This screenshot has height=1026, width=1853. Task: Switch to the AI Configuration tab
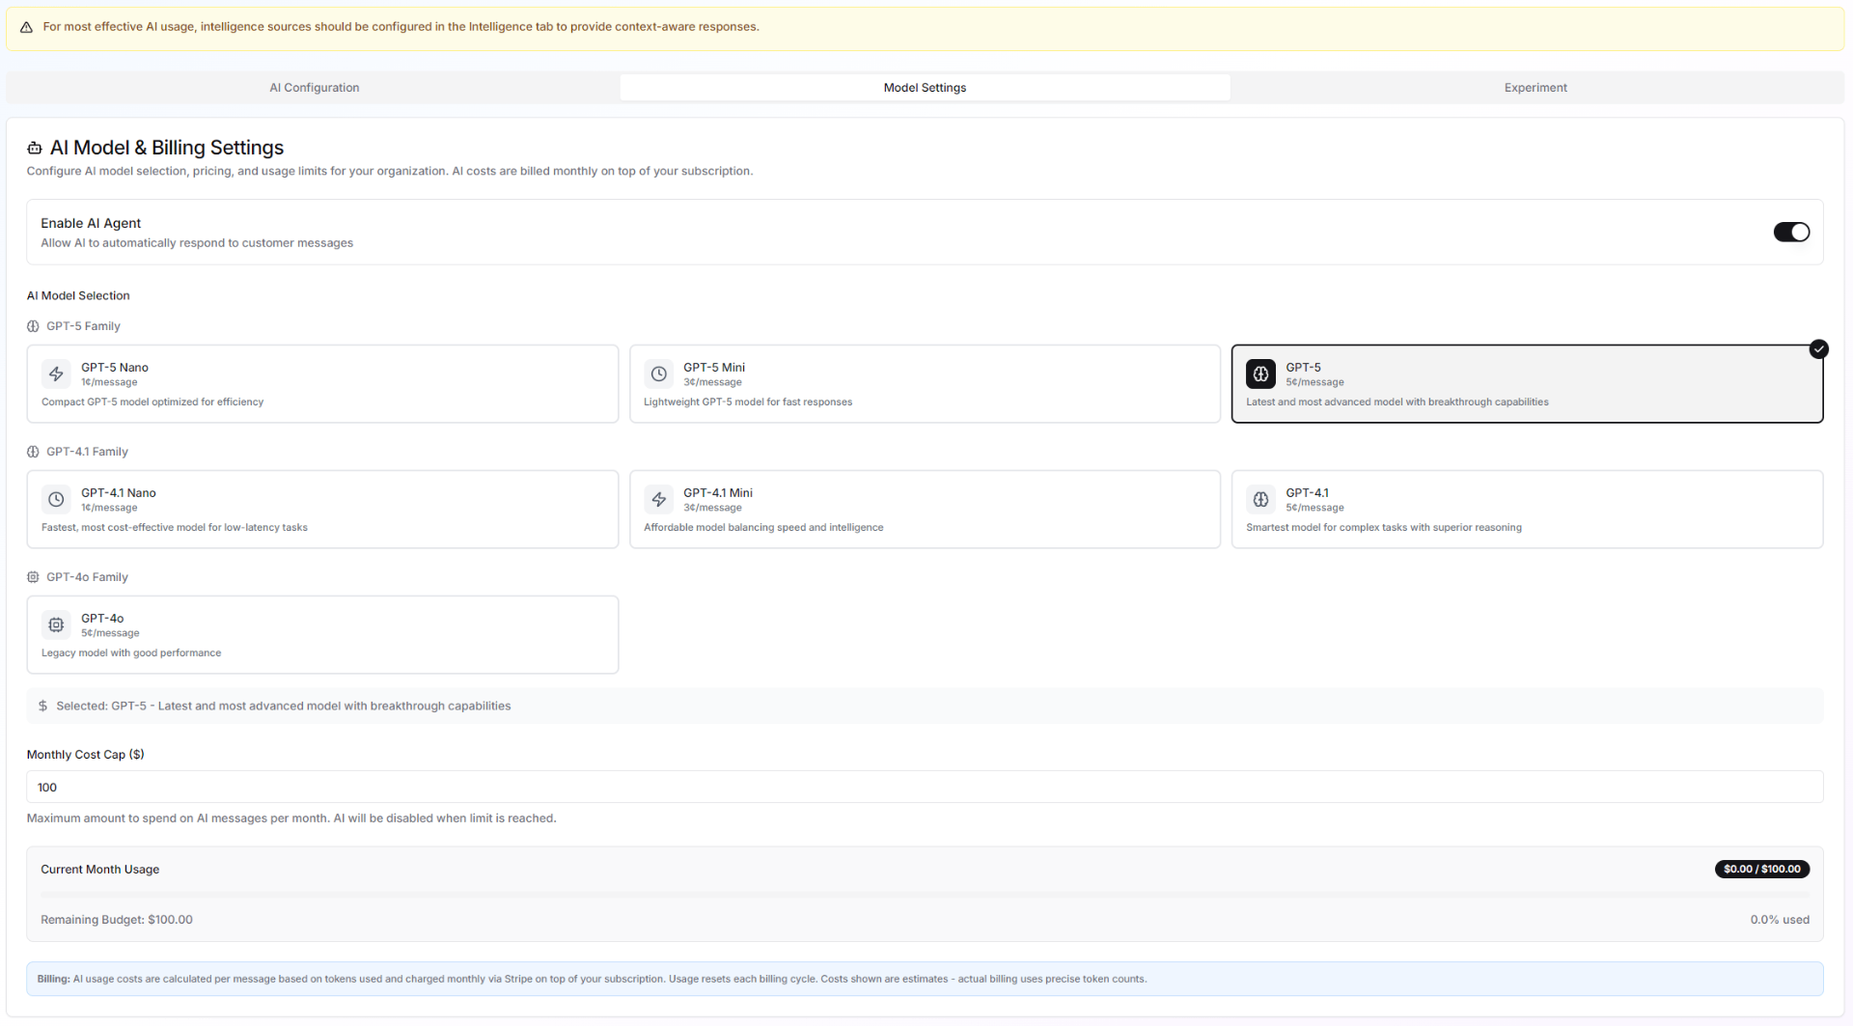point(315,88)
